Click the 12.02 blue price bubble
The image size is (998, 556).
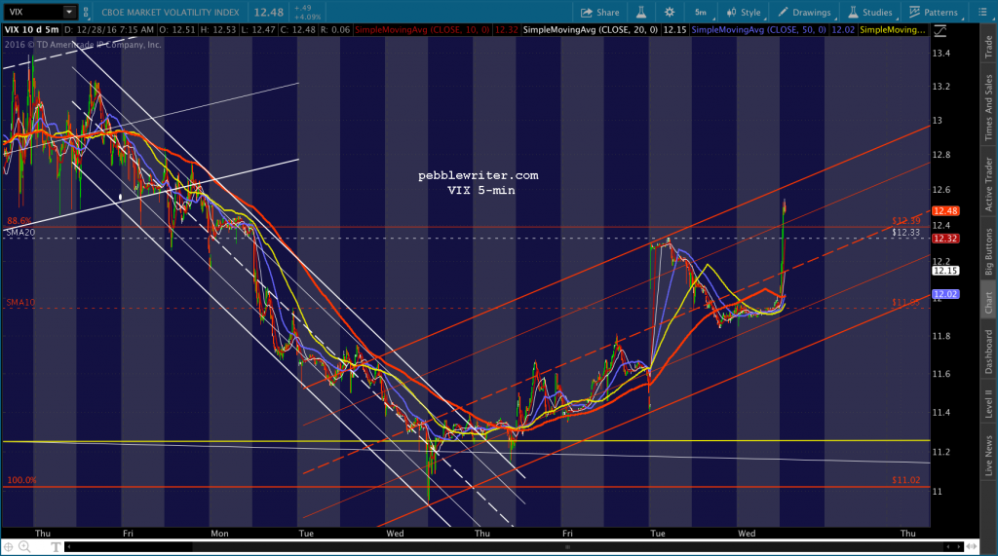945,294
